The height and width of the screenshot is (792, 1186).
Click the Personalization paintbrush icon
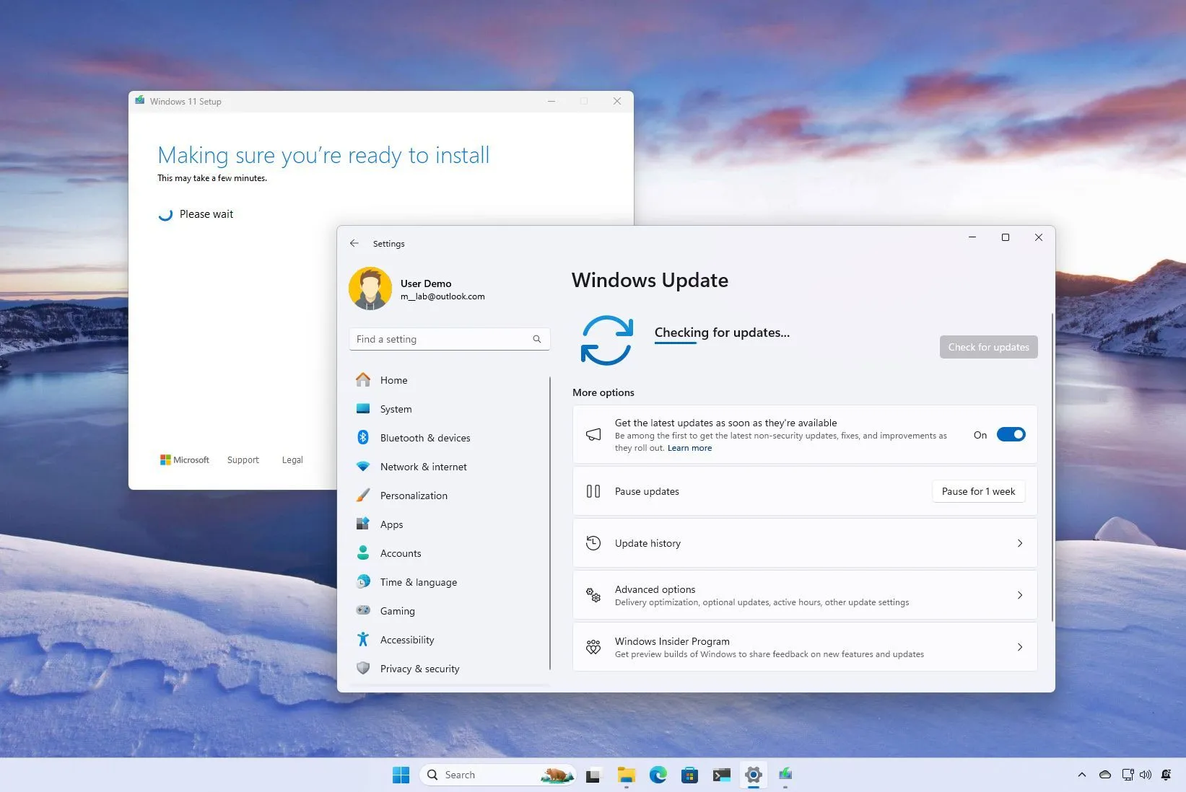(x=363, y=496)
